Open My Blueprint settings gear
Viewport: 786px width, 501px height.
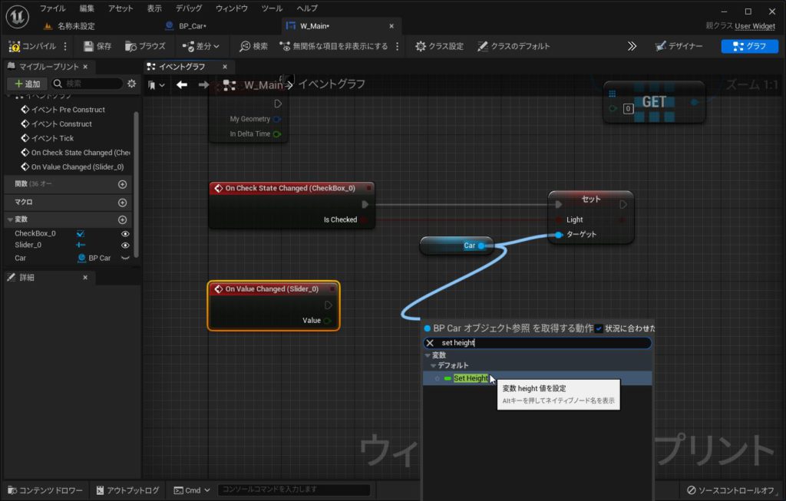pyautogui.click(x=131, y=84)
